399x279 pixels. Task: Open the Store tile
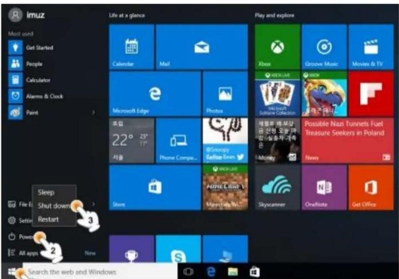pos(155,188)
